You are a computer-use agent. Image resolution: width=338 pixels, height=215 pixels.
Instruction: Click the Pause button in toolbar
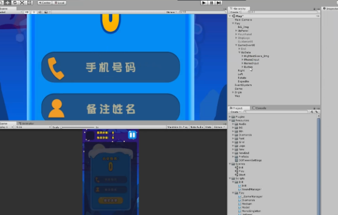coord(212,3)
